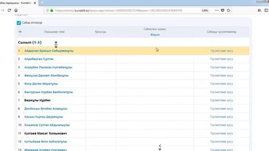
Task: Add comment for row 6 Бектұрсын
Action: coord(222,92)
